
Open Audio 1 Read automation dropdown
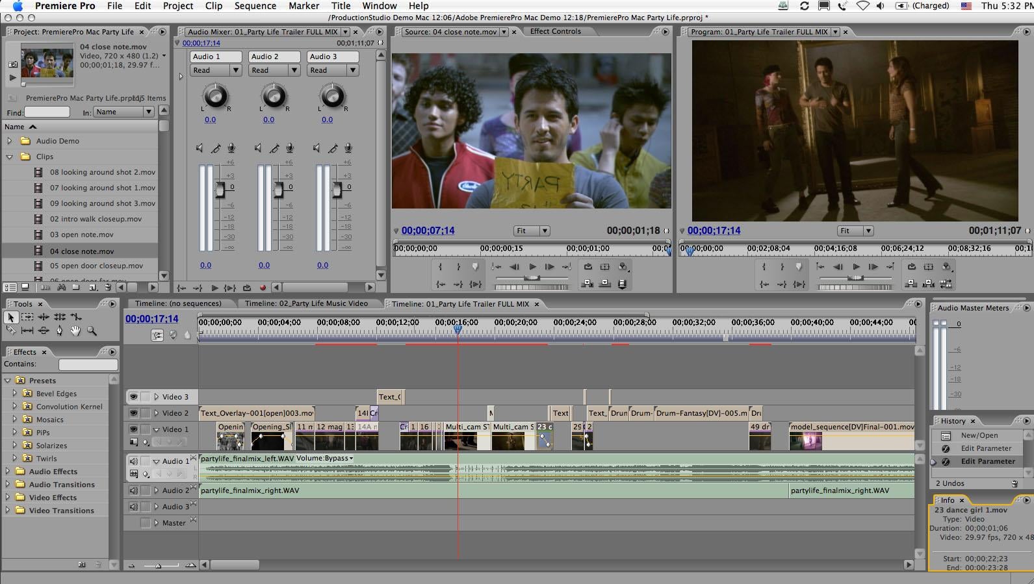click(x=235, y=70)
